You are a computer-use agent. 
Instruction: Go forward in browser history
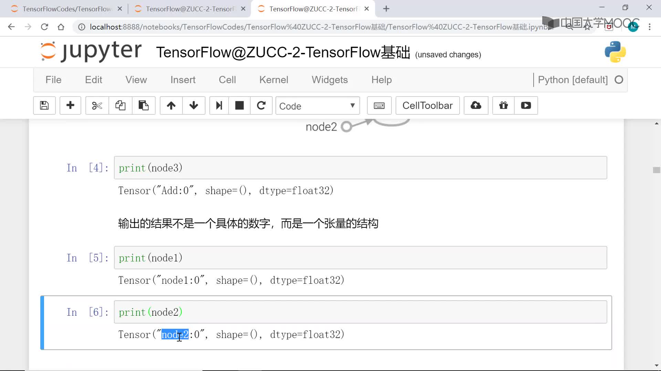28,27
